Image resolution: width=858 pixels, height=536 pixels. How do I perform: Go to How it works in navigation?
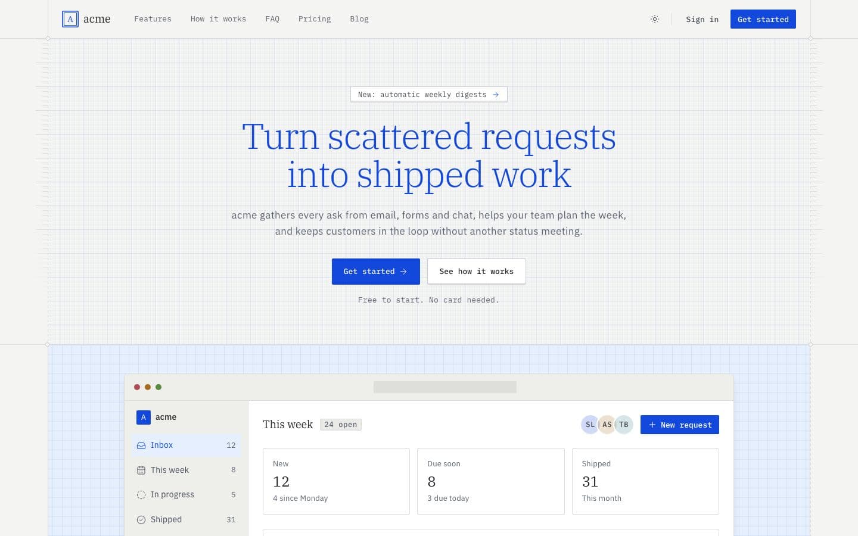point(218,19)
